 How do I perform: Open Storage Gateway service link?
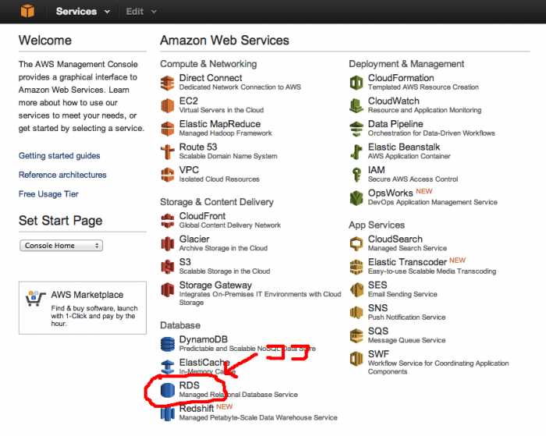point(215,285)
